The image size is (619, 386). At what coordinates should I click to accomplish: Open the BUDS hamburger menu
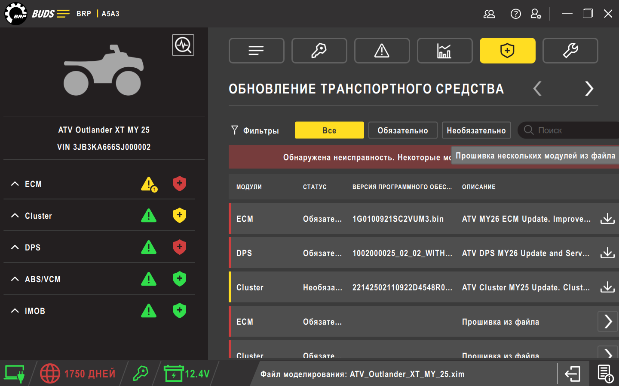click(x=63, y=14)
